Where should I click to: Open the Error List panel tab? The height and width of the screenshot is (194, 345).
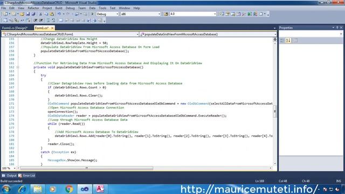[26, 176]
